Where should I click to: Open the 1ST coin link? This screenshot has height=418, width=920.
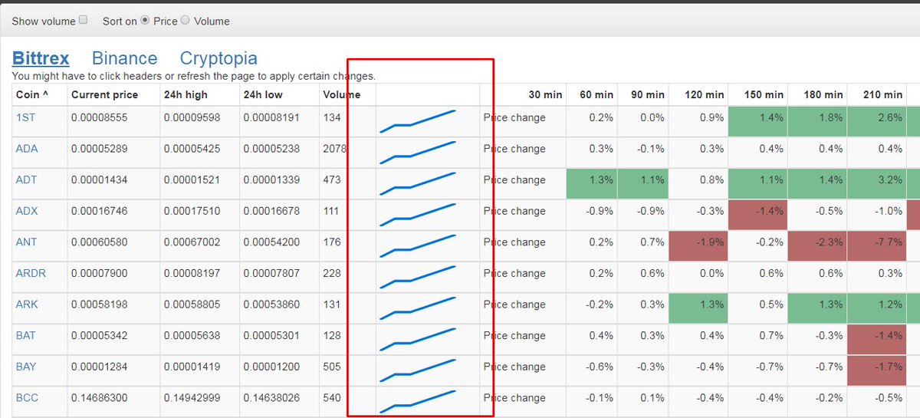coord(25,118)
